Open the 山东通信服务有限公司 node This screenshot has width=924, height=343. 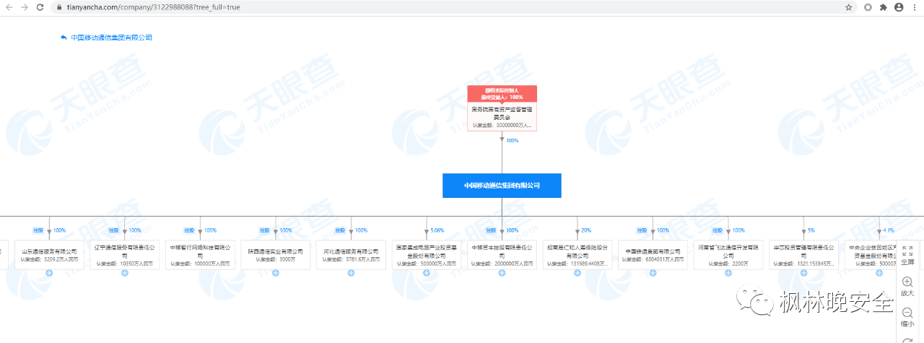click(49, 255)
